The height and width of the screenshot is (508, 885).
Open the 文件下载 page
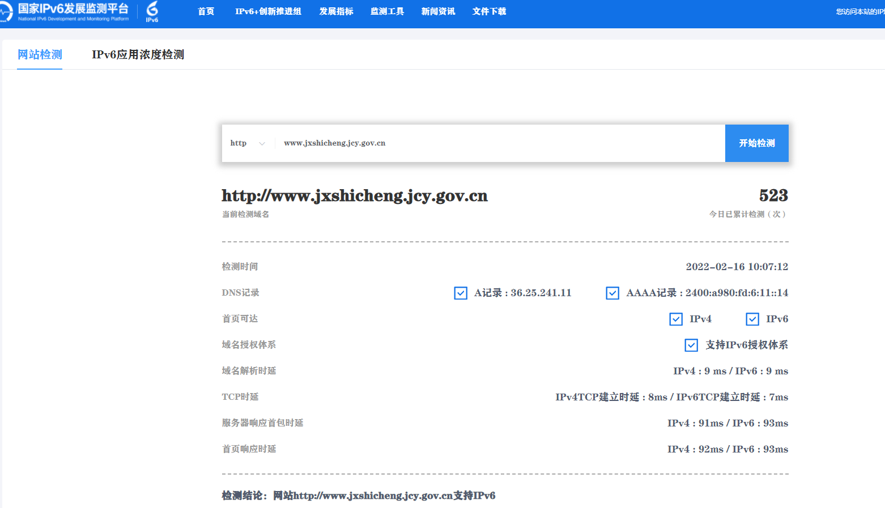(489, 11)
